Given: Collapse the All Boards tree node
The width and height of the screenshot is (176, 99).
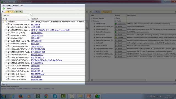Looking at the screenshot, I should pyautogui.click(x=3, y=22).
